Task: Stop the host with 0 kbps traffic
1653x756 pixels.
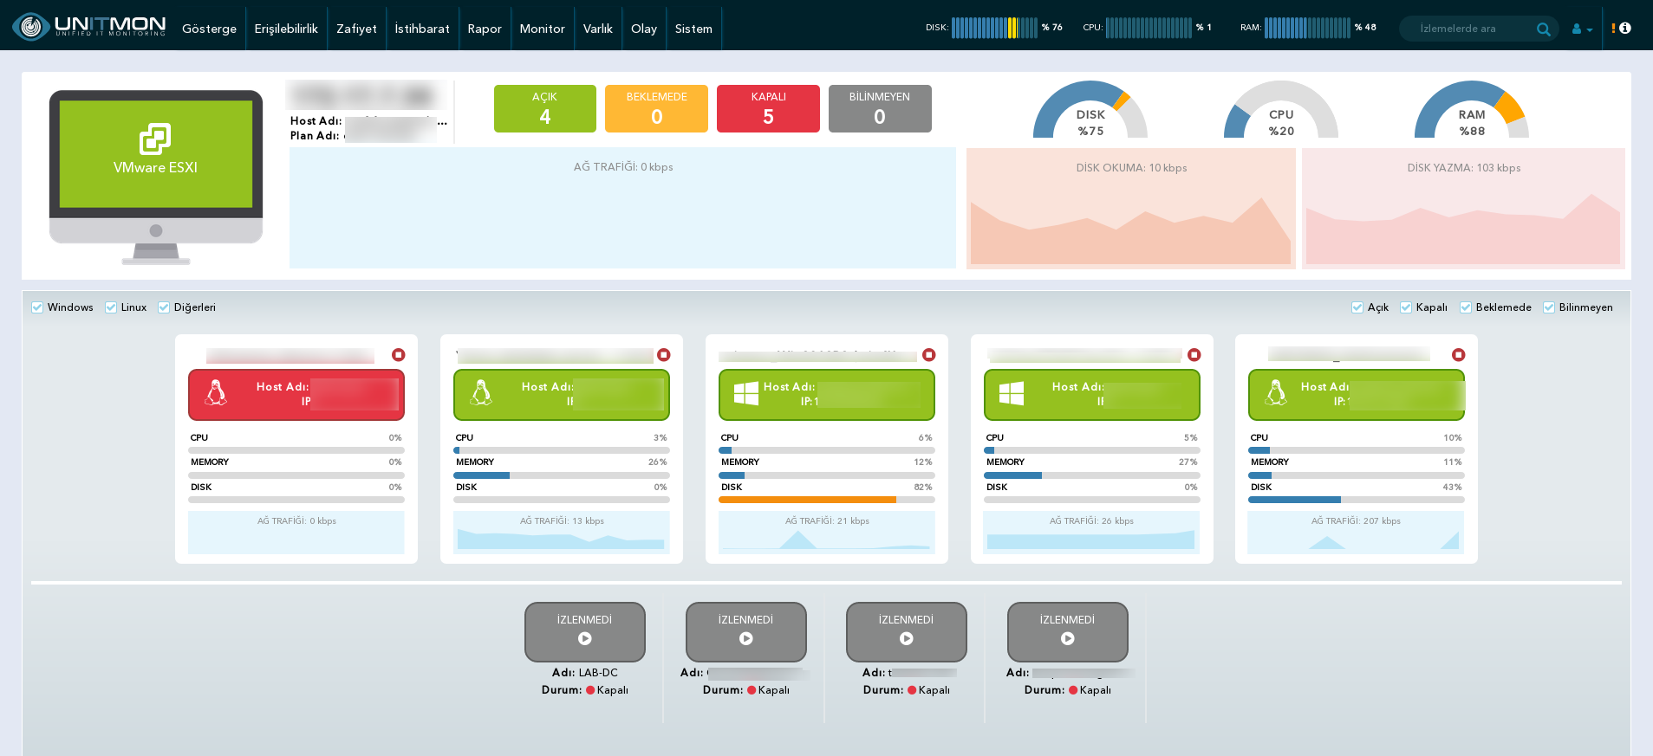Action: (x=399, y=355)
